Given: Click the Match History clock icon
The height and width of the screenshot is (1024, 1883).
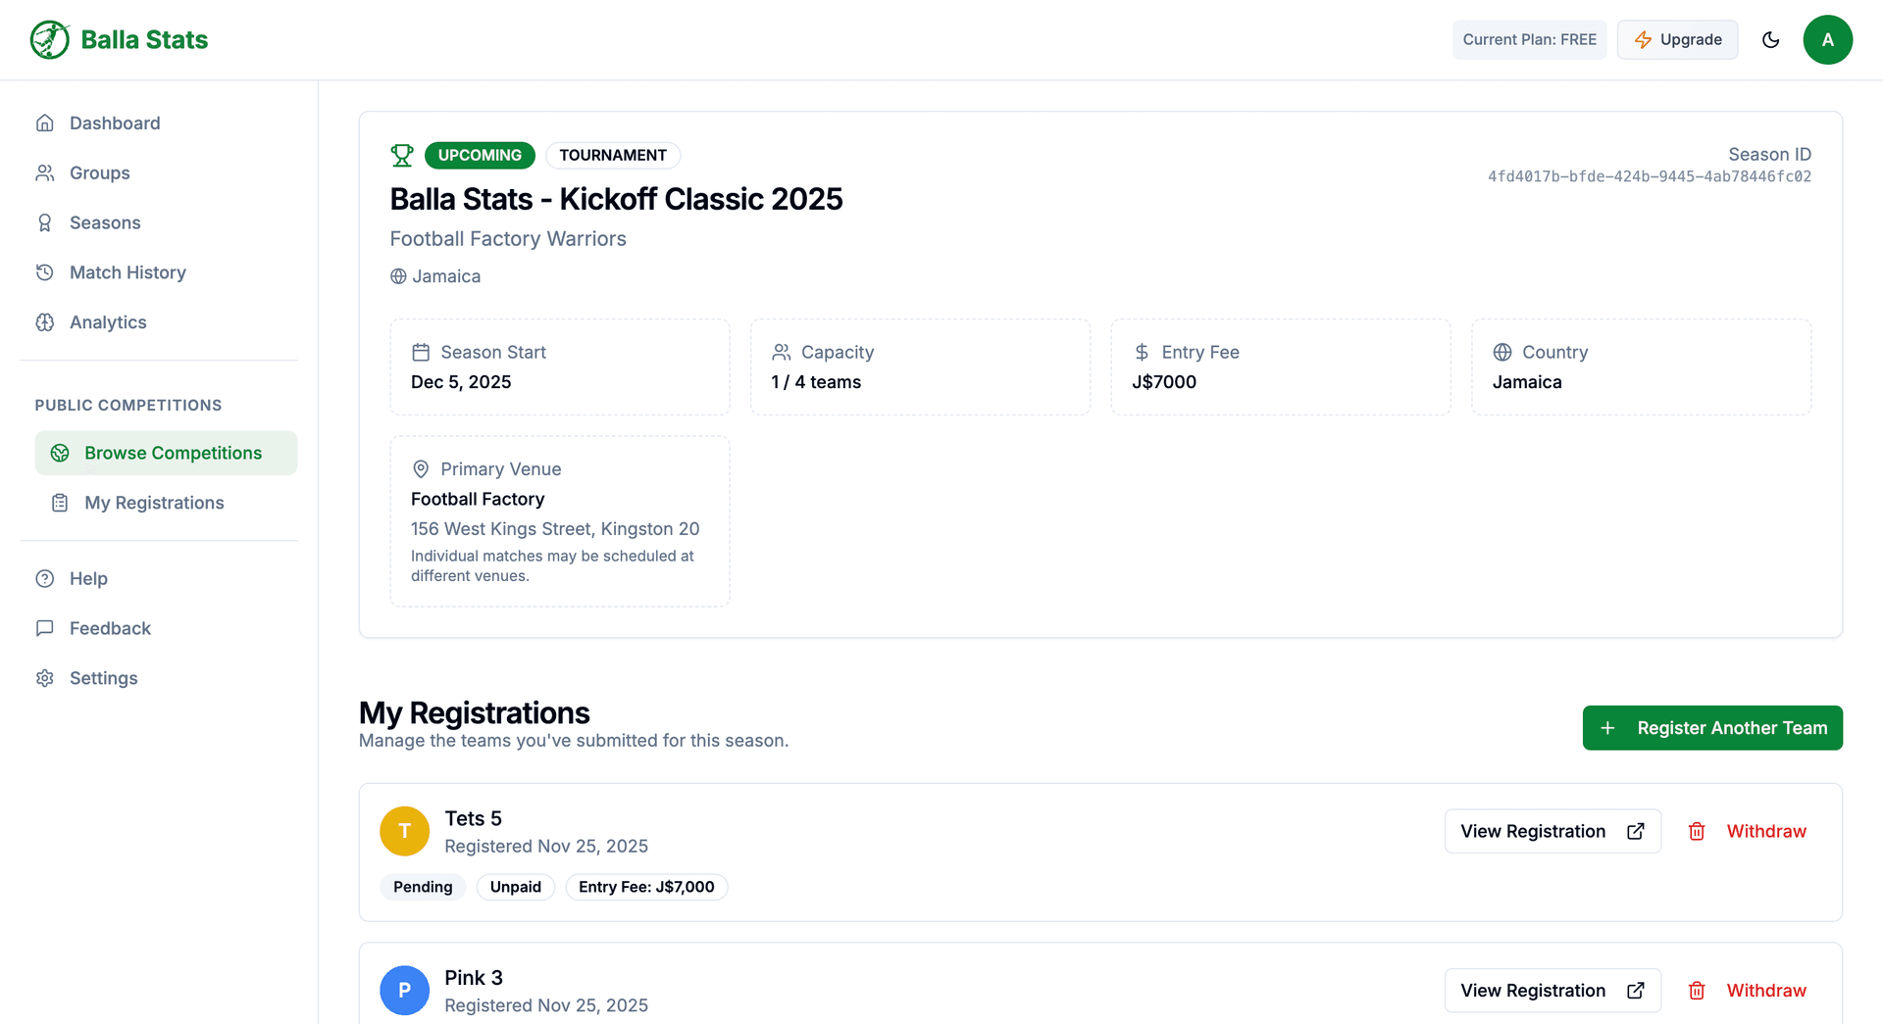Looking at the screenshot, I should pyautogui.click(x=45, y=272).
